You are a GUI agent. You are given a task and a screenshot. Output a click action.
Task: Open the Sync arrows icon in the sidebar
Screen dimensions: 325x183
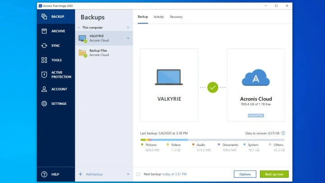click(44, 46)
